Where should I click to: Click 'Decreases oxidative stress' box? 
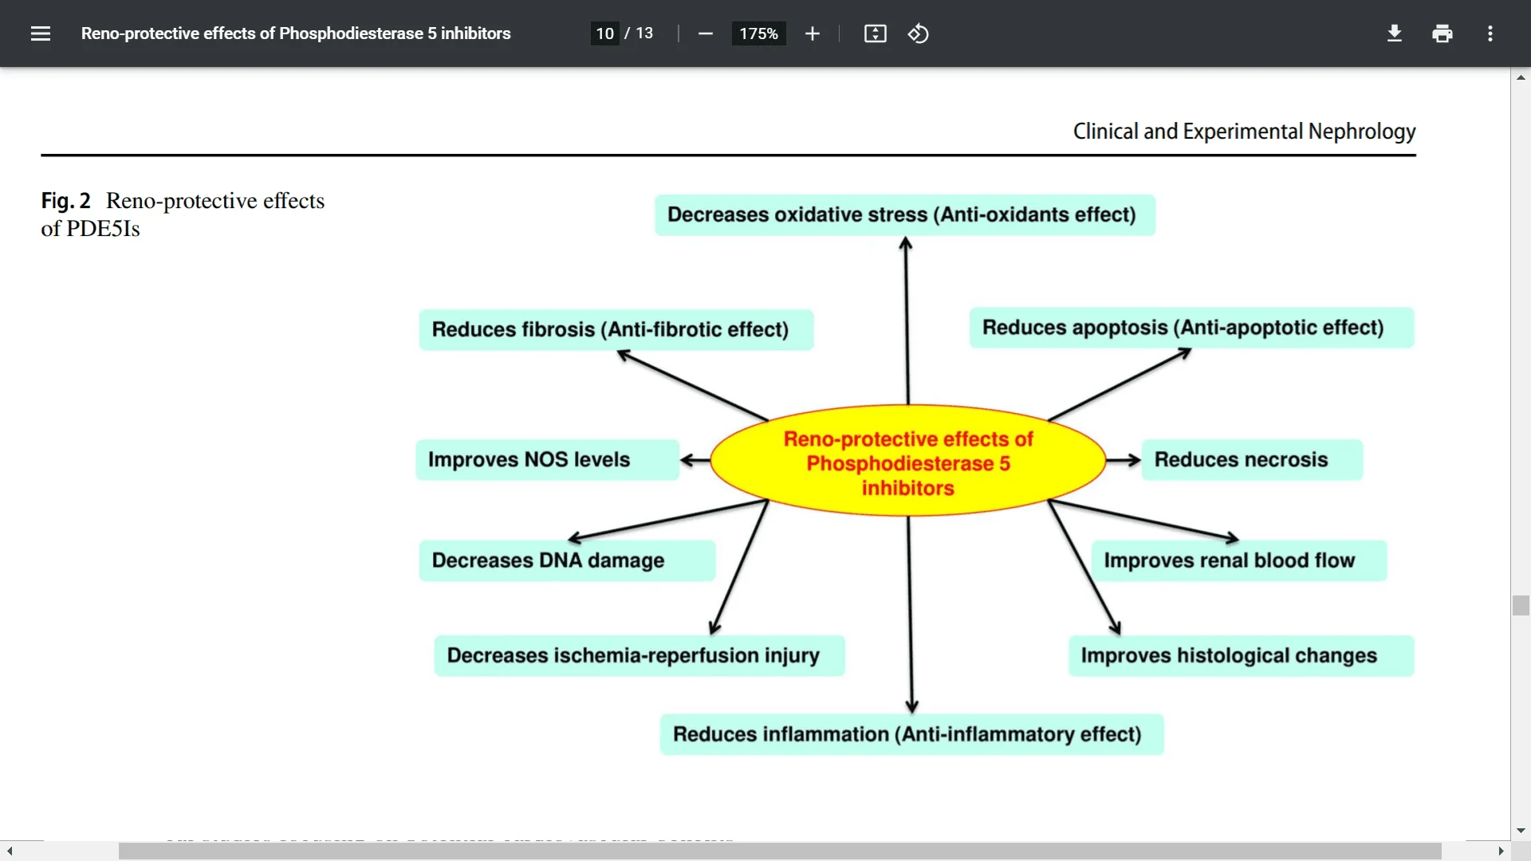pos(904,214)
